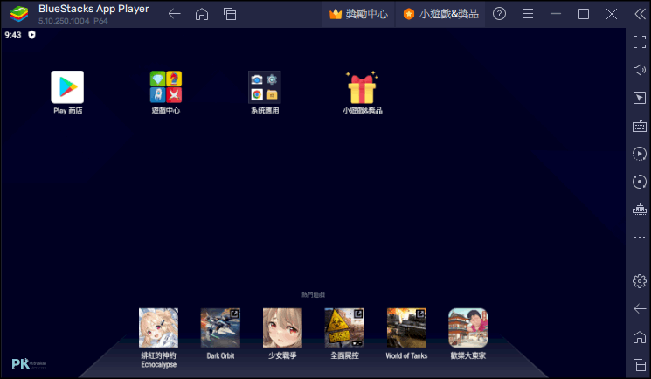Screen dimensions: 651x379
Task: Open the 小遊戲&獎品 tab in title bar
Action: click(440, 14)
